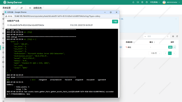This screenshot has height=102, width=182.
Task: Open the notifications bell icon
Action: point(133,2)
